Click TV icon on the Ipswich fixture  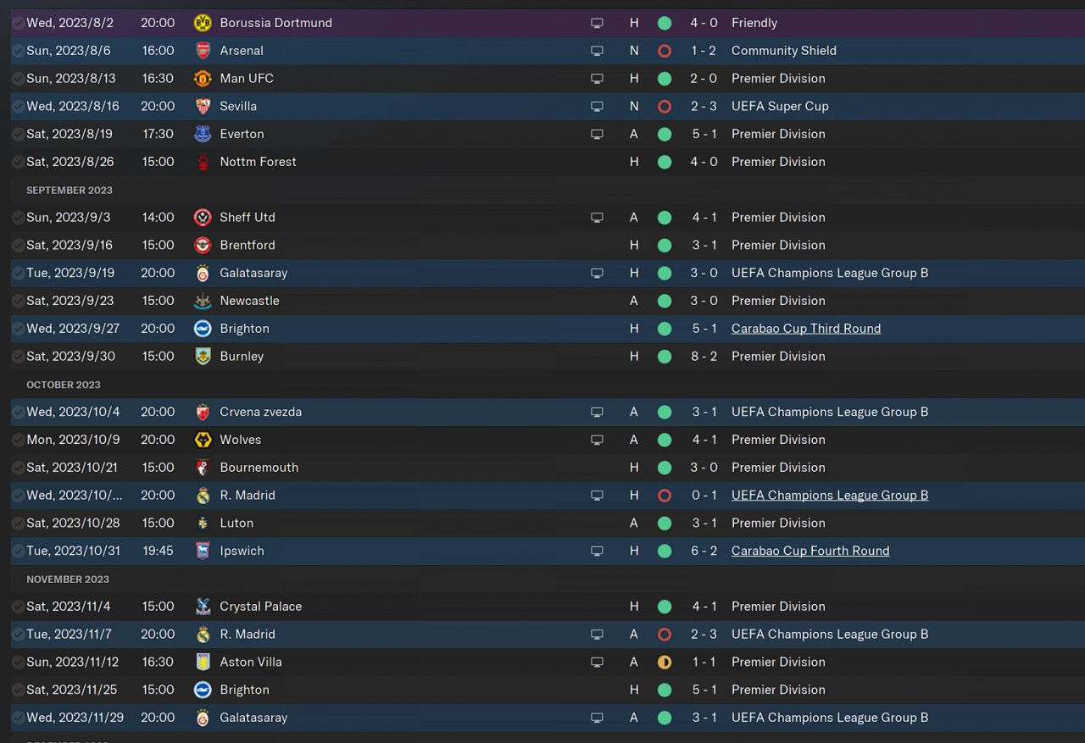pos(597,551)
